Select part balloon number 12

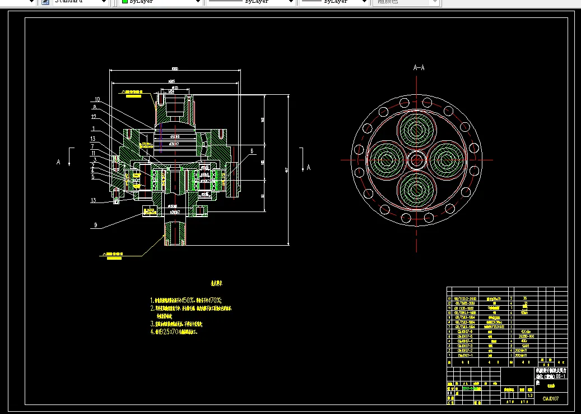point(94,117)
